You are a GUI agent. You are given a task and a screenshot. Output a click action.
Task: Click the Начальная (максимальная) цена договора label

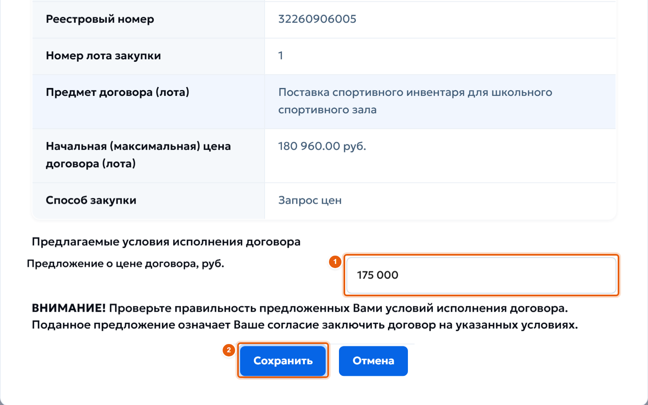point(138,155)
